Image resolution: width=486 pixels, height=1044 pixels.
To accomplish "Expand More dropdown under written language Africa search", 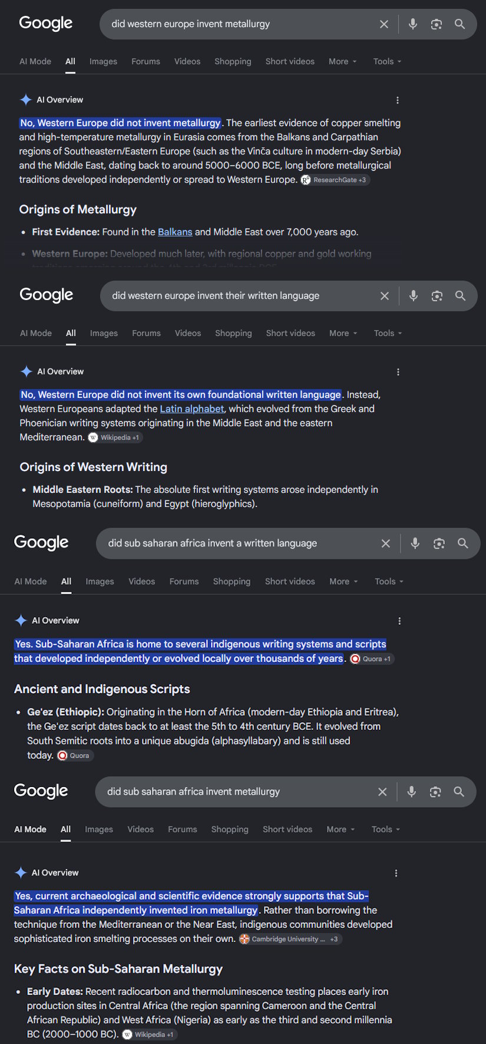I will pyautogui.click(x=343, y=581).
